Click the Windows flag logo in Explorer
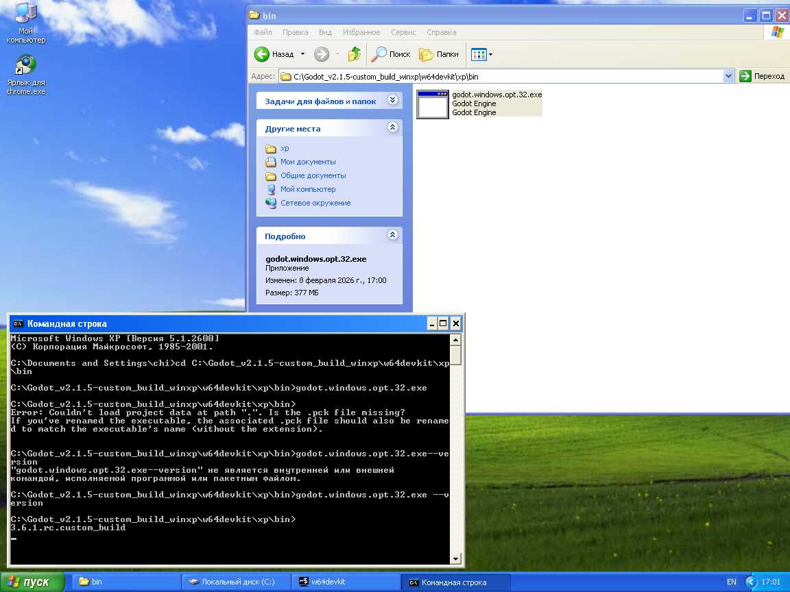This screenshot has height=592, width=790. tap(777, 32)
